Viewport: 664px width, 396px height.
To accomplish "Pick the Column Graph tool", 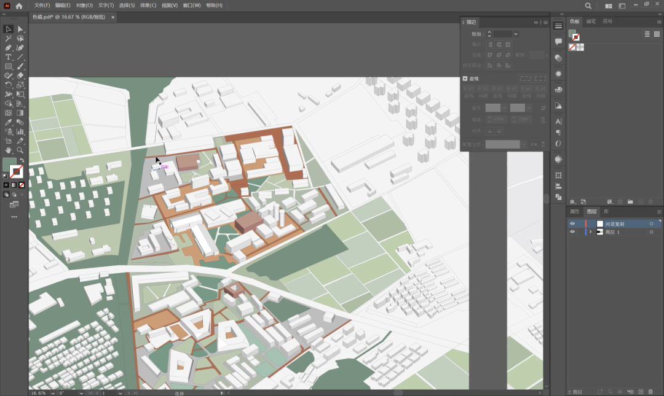I will (20, 131).
